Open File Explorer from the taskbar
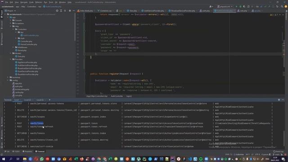 coord(25,159)
